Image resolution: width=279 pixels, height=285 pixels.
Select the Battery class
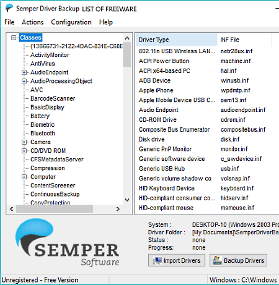coord(40,116)
